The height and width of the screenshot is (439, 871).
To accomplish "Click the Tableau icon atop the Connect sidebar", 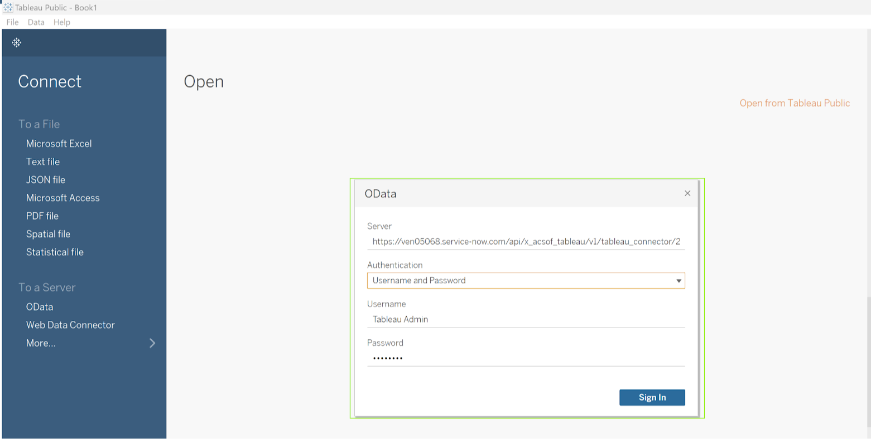I will click(x=16, y=42).
